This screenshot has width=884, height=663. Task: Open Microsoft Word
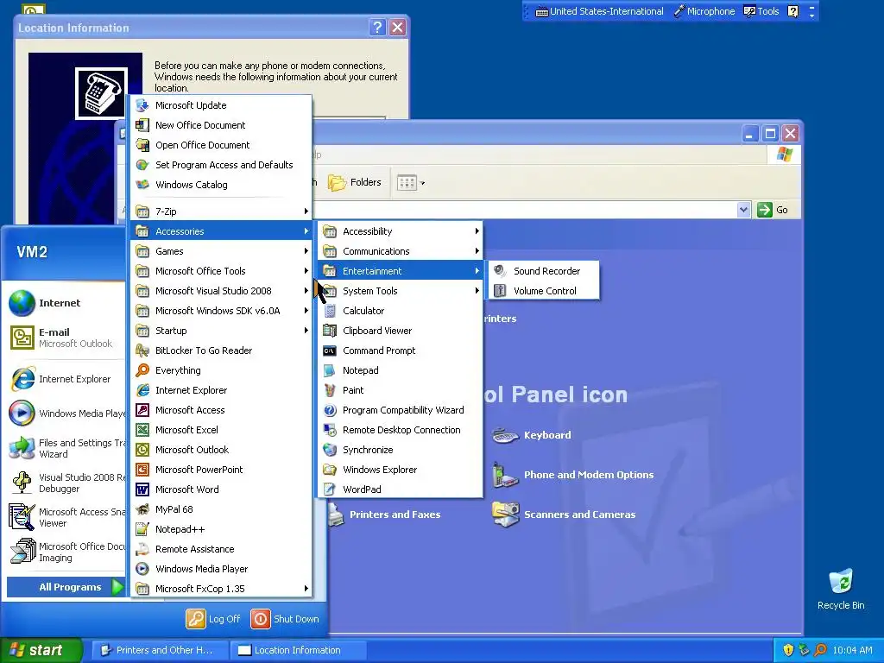(x=221, y=489)
